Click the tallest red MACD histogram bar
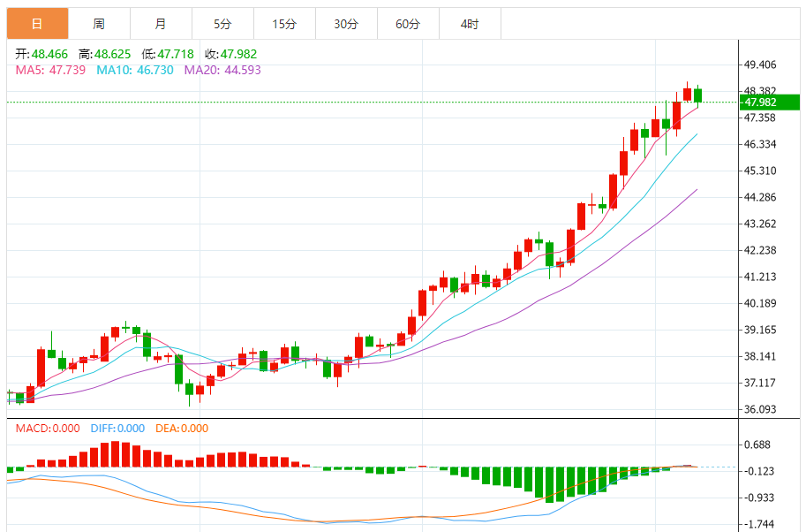Screen dimensions: 806x532 116,453
